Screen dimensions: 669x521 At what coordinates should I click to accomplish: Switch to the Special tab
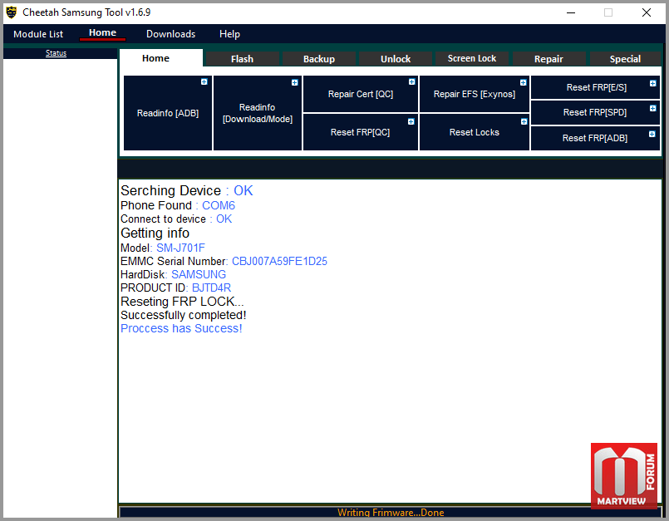(625, 59)
